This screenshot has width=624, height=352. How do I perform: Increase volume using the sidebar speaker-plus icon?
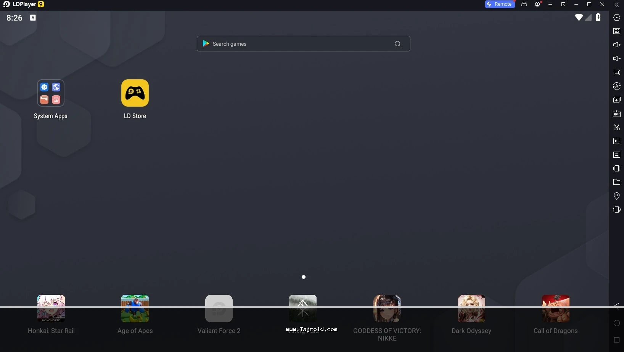tap(616, 45)
